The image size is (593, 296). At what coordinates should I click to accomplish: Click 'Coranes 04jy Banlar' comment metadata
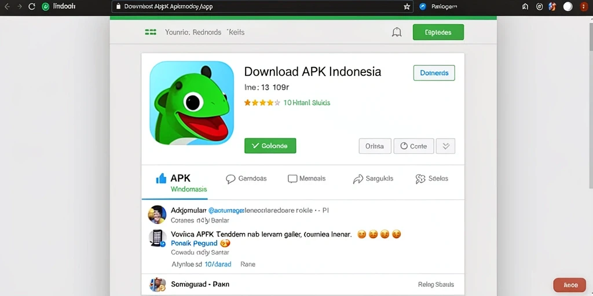(200, 220)
